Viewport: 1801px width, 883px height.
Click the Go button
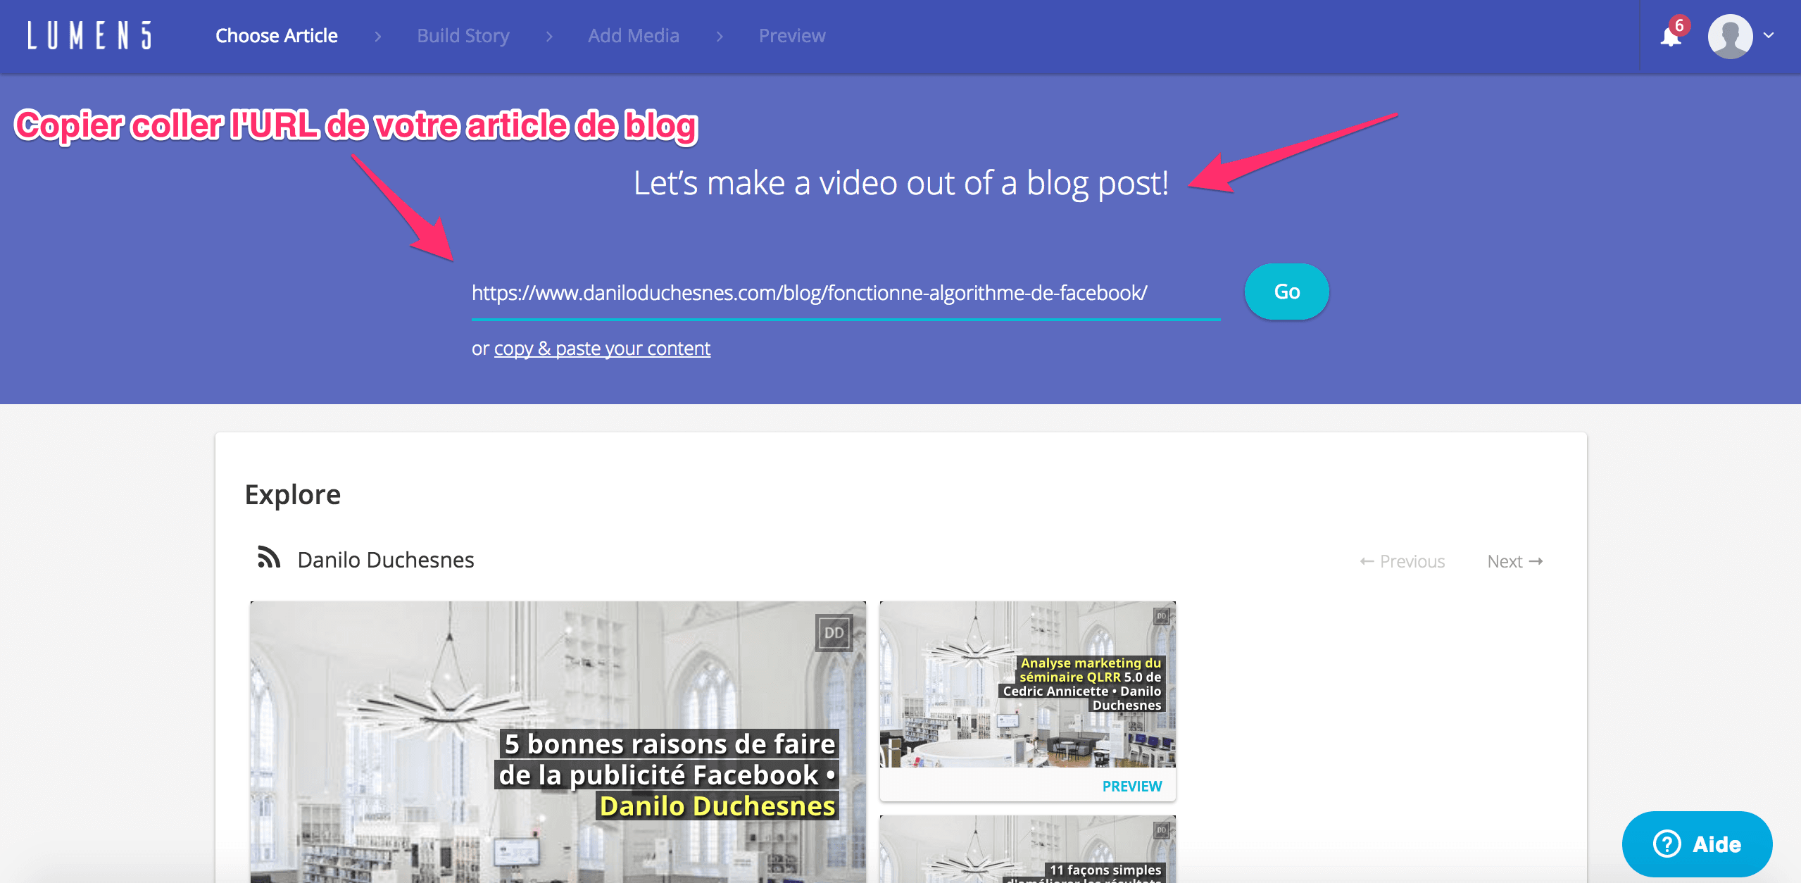[1286, 292]
